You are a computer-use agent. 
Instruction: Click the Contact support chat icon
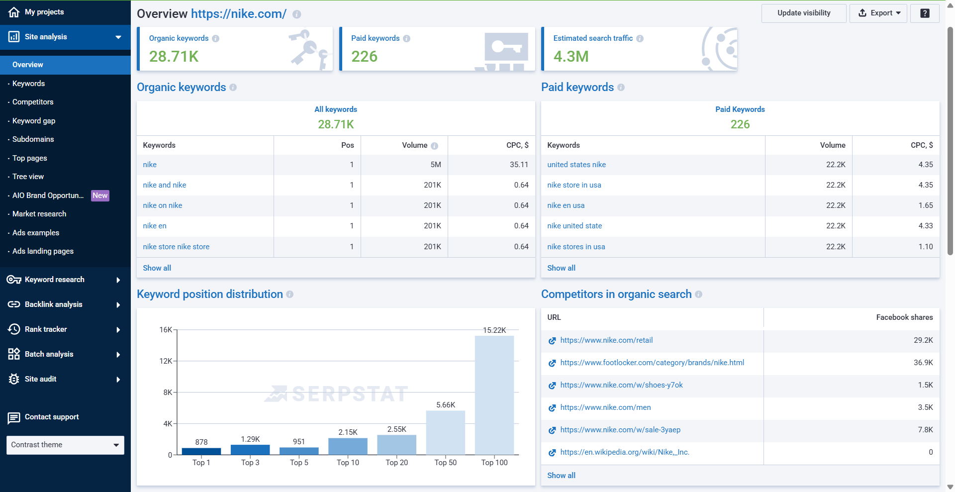[x=14, y=418]
